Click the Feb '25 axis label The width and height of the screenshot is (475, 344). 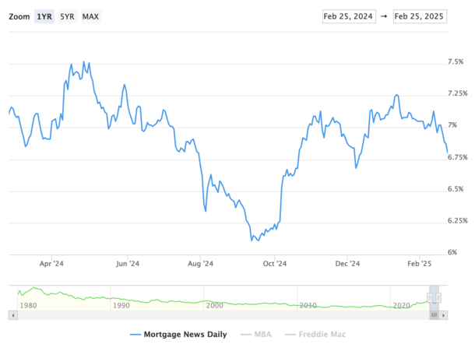419,264
